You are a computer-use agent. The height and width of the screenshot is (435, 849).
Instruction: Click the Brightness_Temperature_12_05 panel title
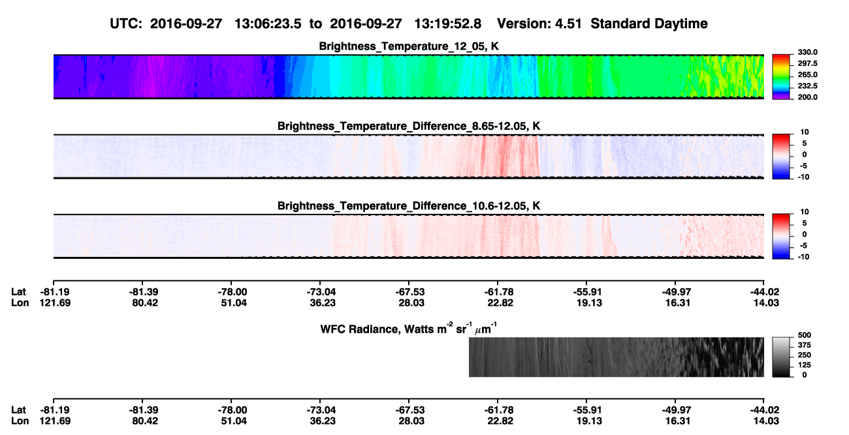pos(409,46)
